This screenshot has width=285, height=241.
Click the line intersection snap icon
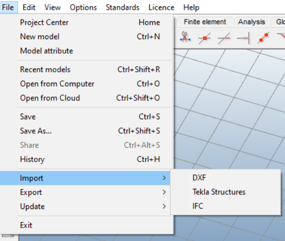pos(224,38)
